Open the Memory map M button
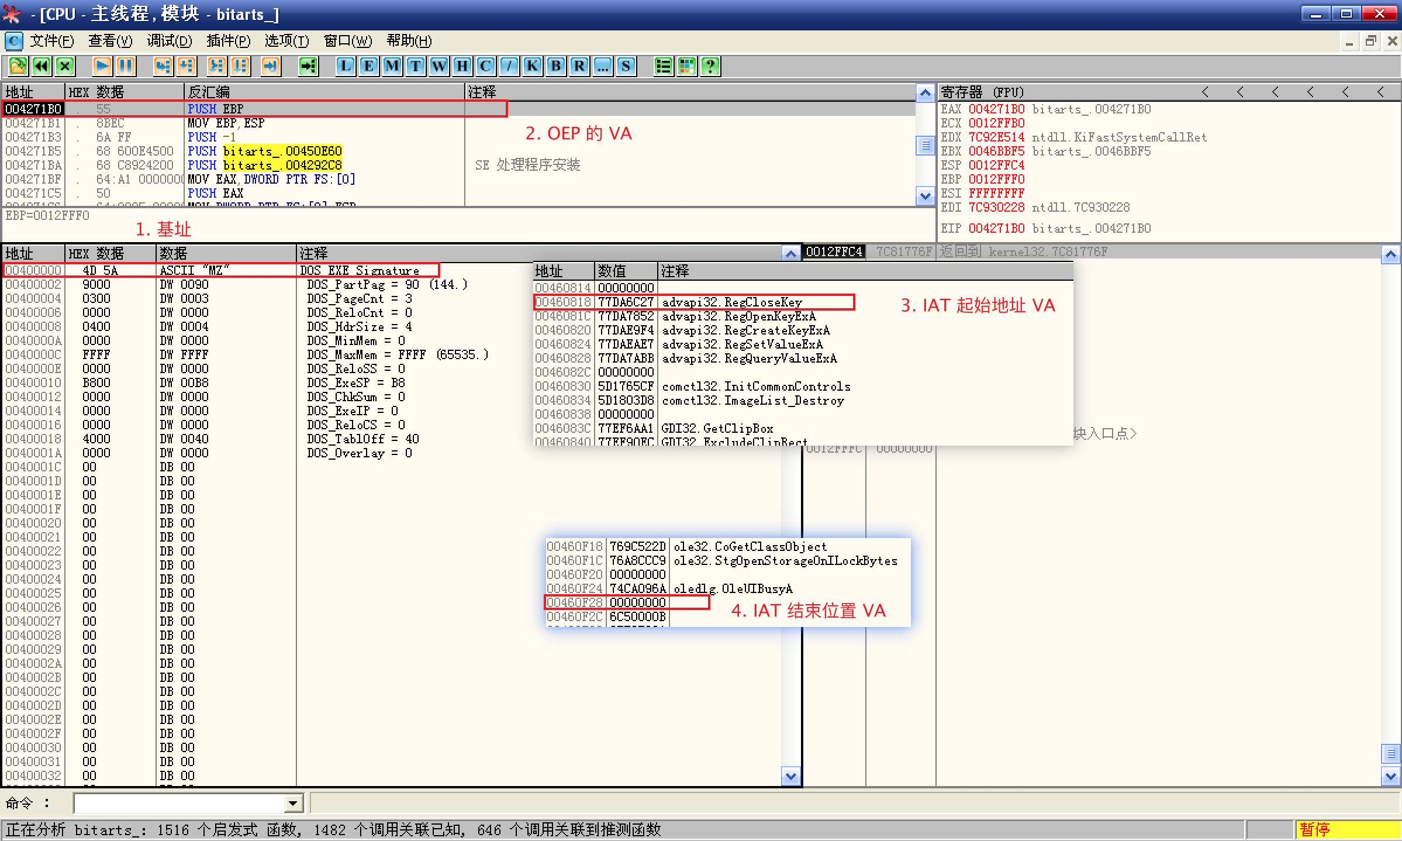 point(392,66)
